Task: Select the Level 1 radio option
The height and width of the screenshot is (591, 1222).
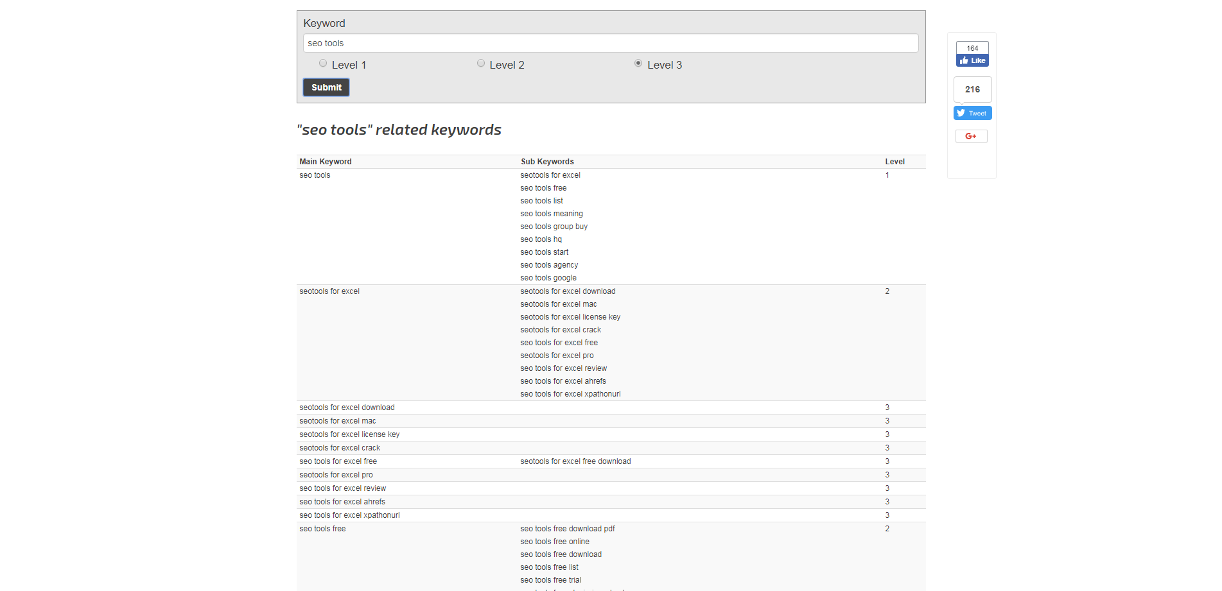Action: pyautogui.click(x=323, y=63)
